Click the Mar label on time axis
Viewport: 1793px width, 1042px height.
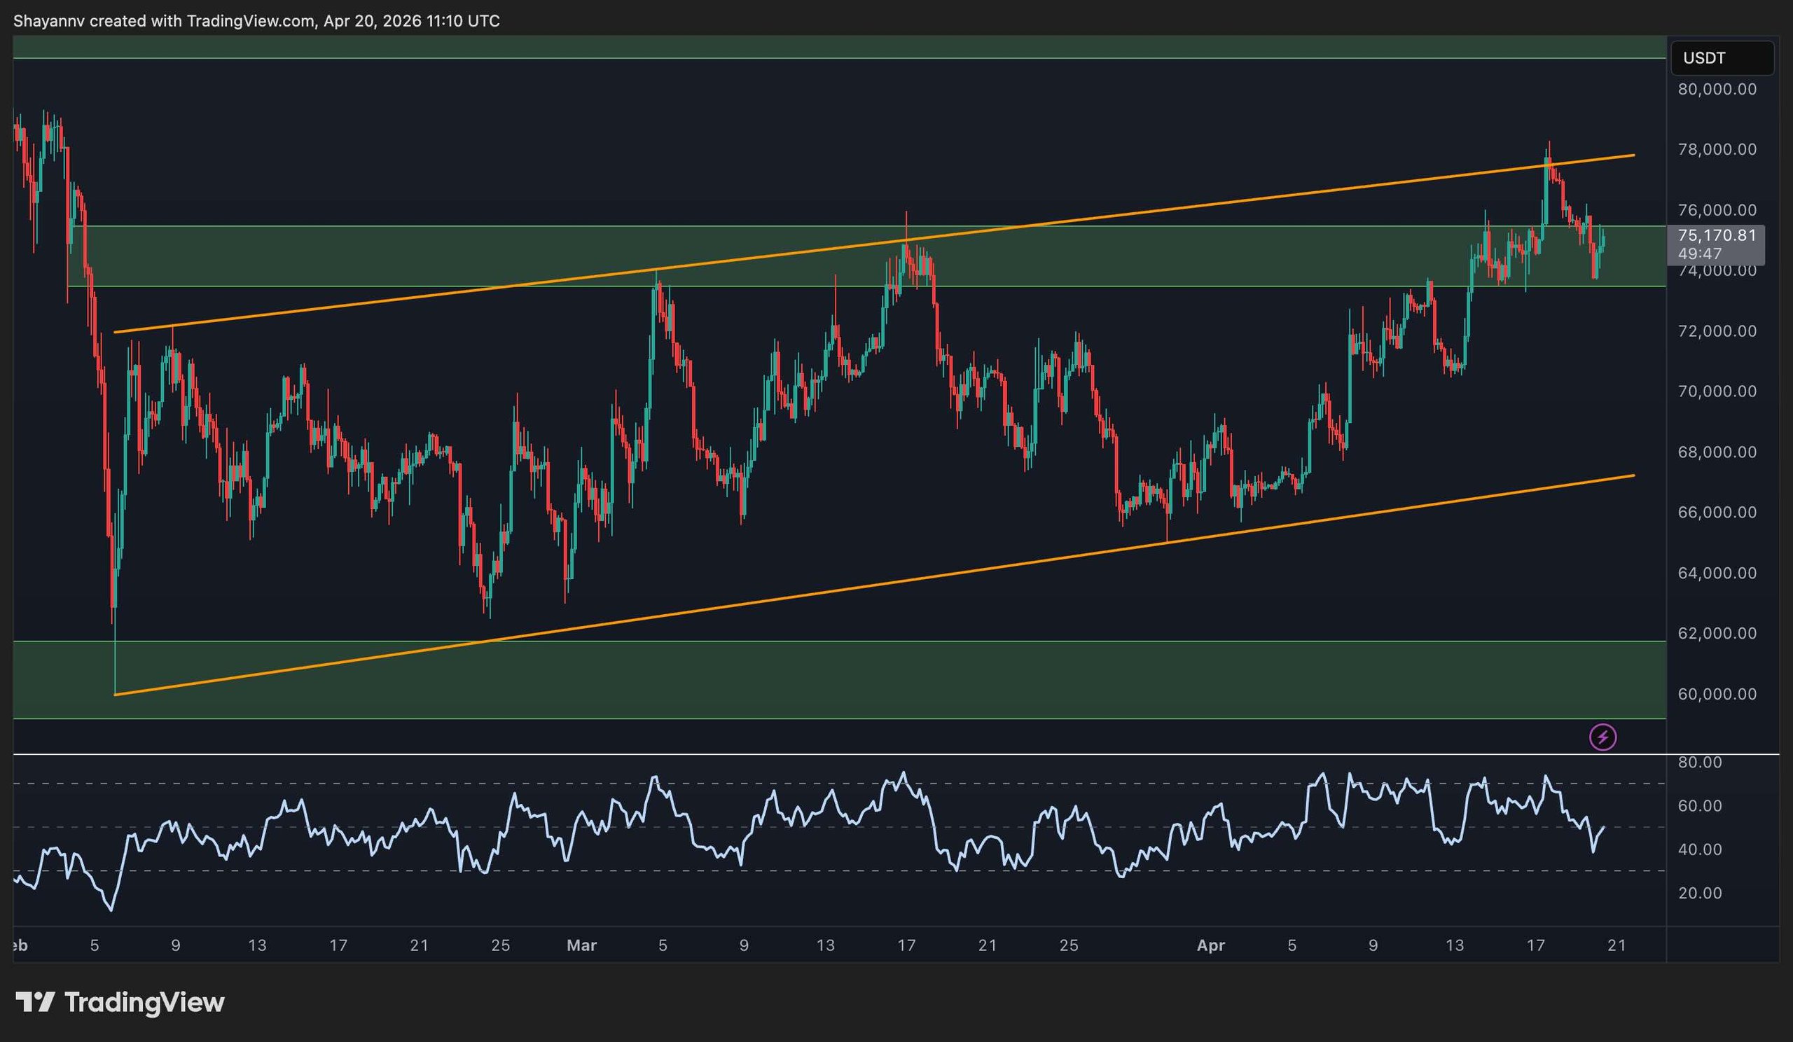coord(581,945)
